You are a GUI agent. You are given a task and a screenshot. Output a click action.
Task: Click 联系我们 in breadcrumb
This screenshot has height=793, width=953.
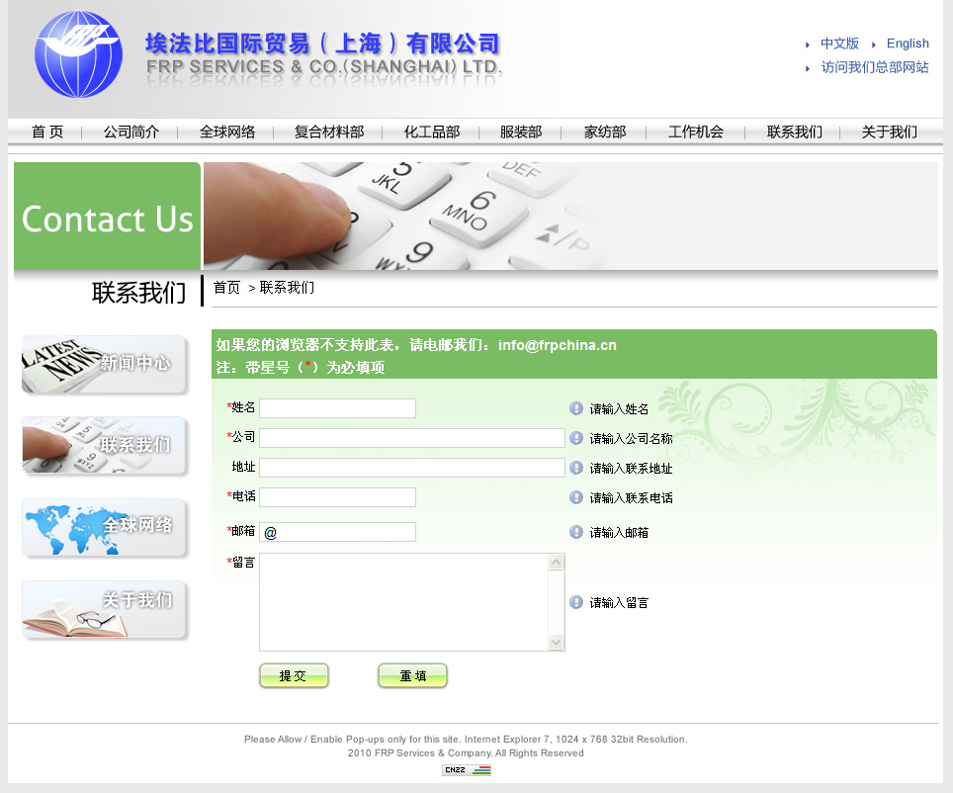(287, 288)
